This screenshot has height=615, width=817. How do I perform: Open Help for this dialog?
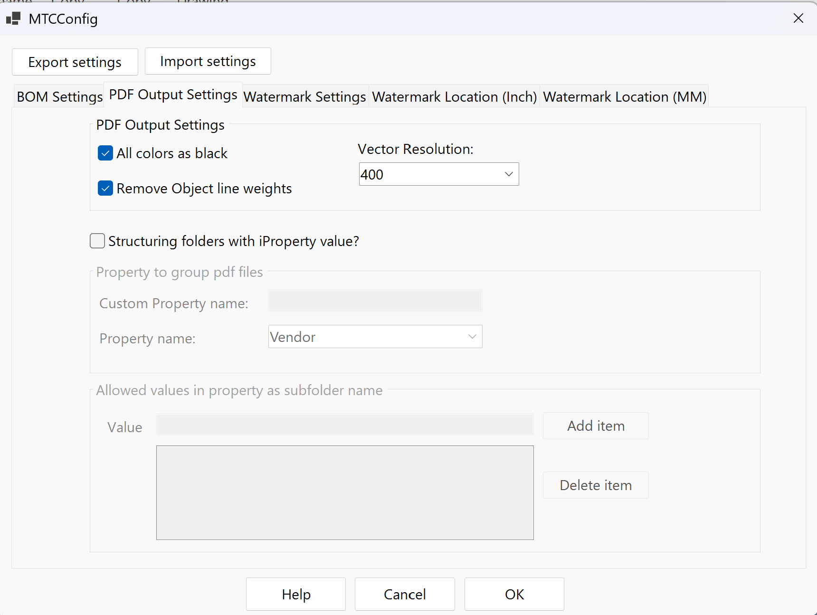click(x=296, y=594)
